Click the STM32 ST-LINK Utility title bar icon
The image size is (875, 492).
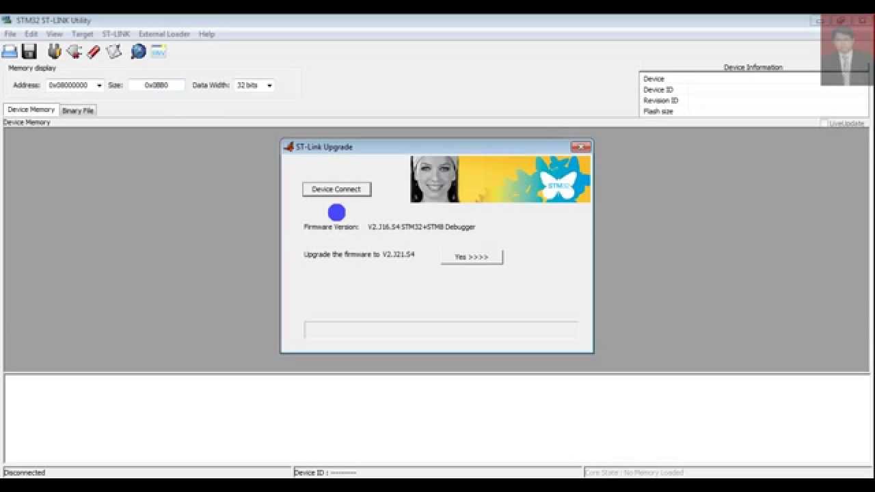click(7, 20)
